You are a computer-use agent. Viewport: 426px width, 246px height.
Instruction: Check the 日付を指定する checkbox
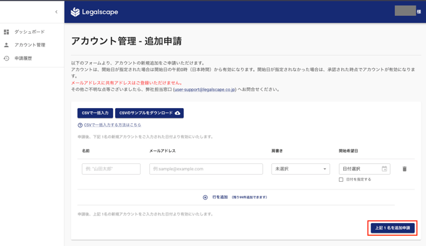click(x=341, y=179)
